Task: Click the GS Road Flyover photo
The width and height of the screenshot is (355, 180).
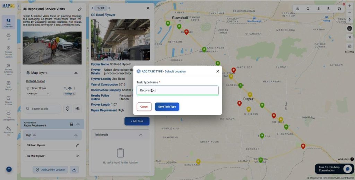Action: [x=120, y=40]
